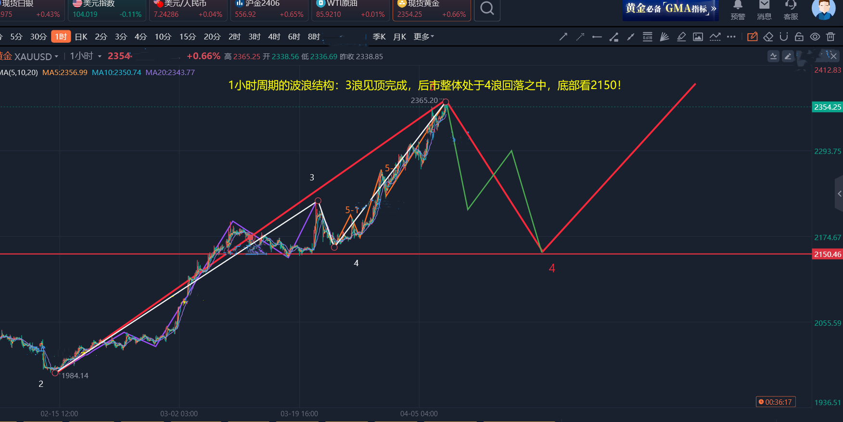The height and width of the screenshot is (422, 843).
Task: Select the highlighter marker tool
Action: (x=681, y=37)
